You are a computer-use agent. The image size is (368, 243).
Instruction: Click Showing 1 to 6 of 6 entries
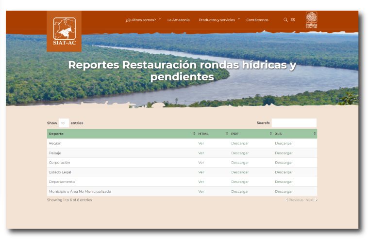[x=69, y=200]
